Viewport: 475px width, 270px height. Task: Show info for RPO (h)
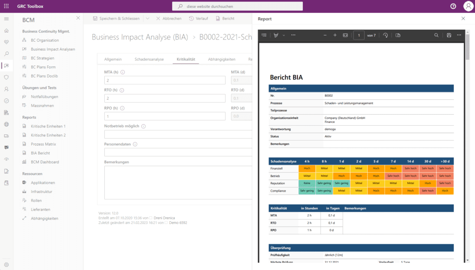click(122, 108)
